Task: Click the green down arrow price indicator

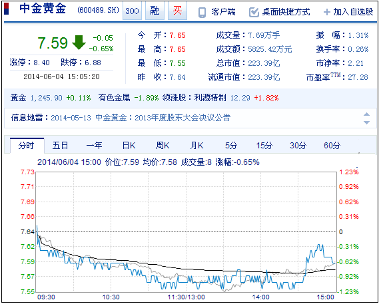Action: coord(79,43)
